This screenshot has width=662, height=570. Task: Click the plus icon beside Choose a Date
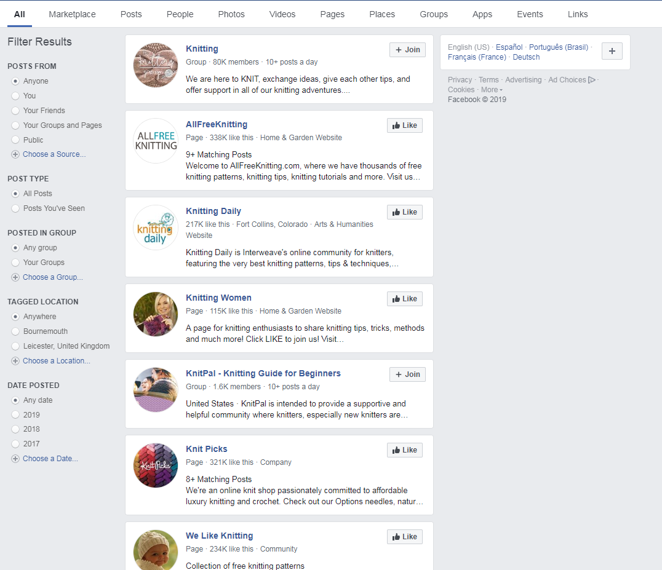pyautogui.click(x=15, y=459)
